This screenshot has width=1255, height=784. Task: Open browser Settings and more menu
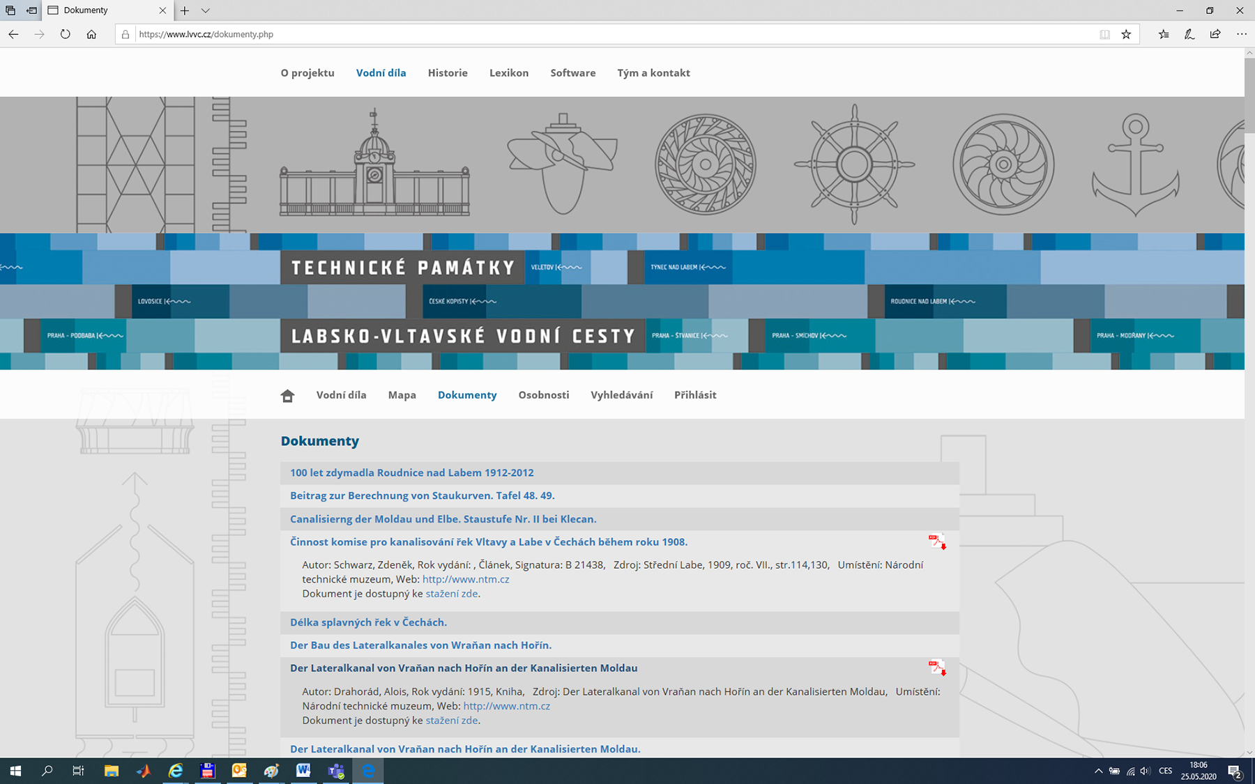click(x=1241, y=34)
